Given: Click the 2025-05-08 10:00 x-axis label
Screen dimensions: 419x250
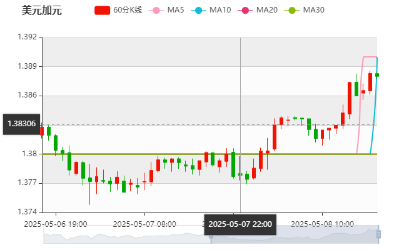Looking at the screenshot, I should [323, 223].
